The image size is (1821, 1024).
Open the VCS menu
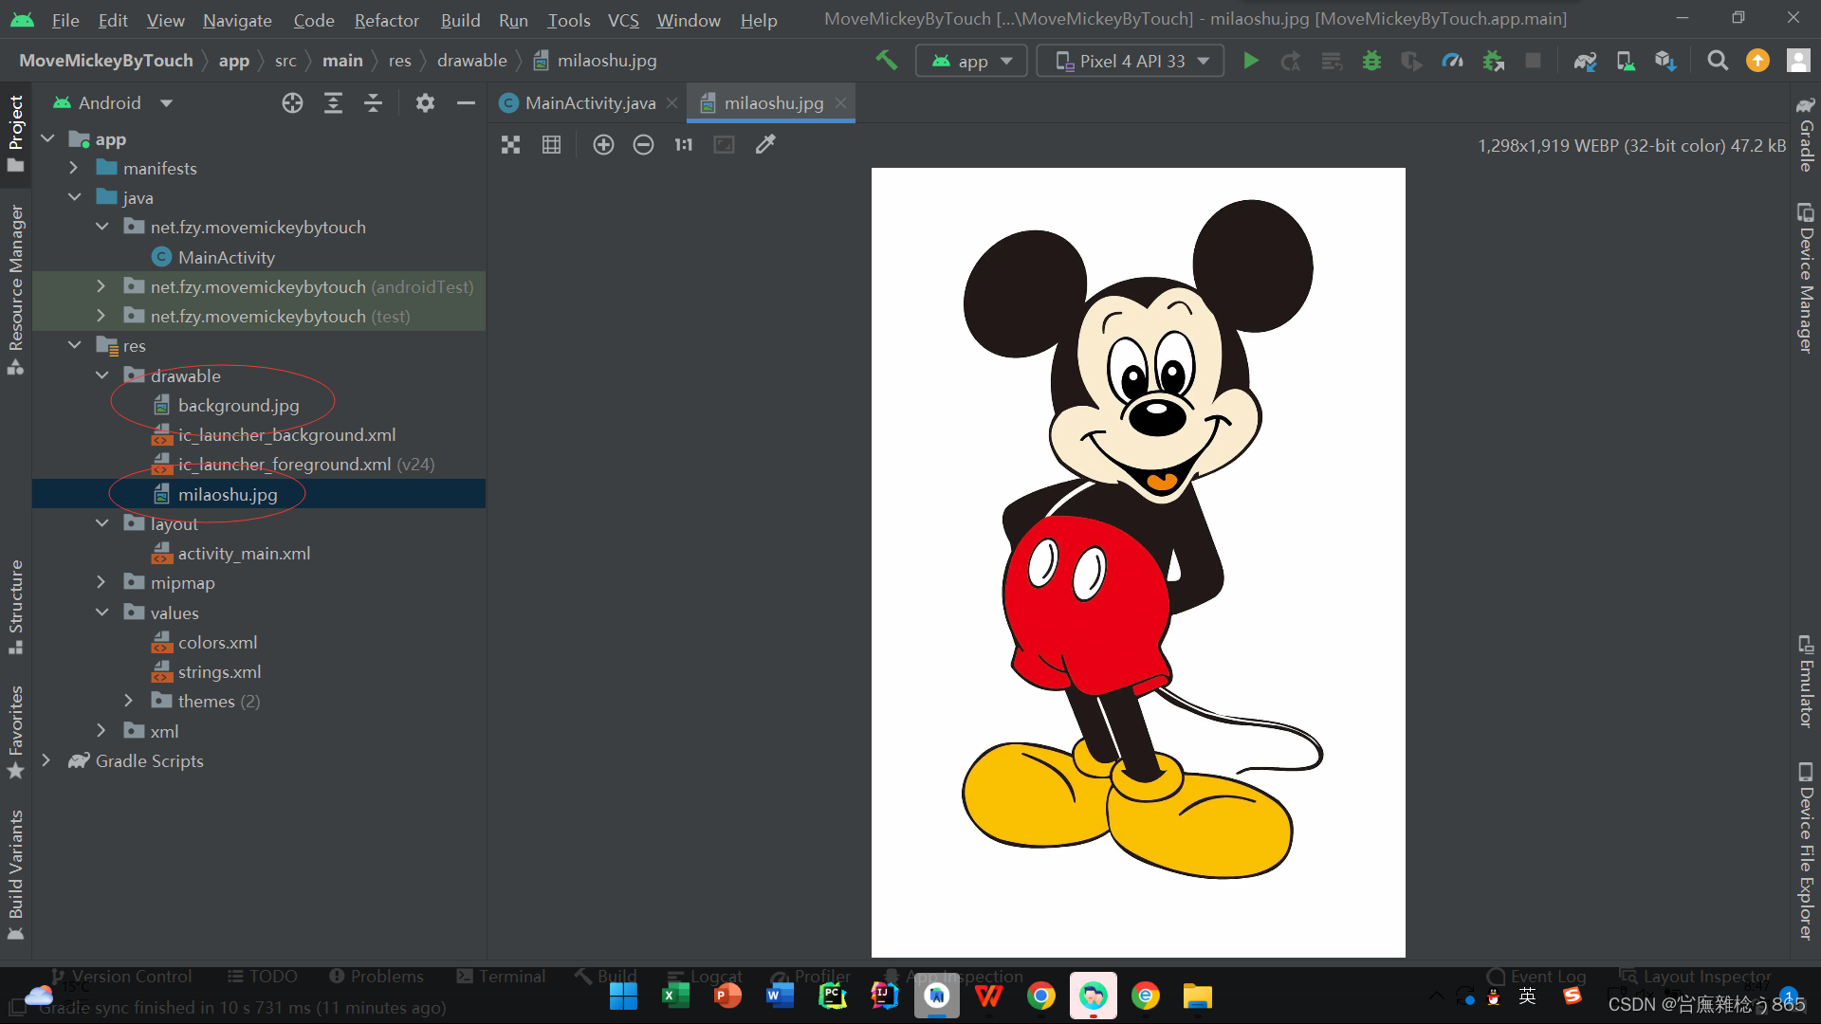[623, 20]
